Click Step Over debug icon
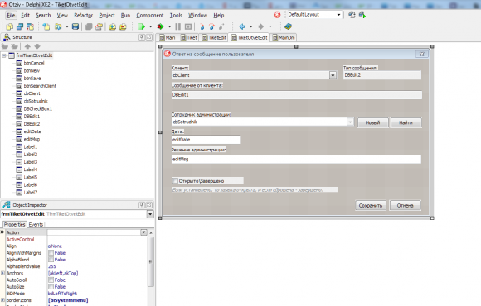Screen dimensions: 481x306 pyautogui.click(x=211, y=26)
